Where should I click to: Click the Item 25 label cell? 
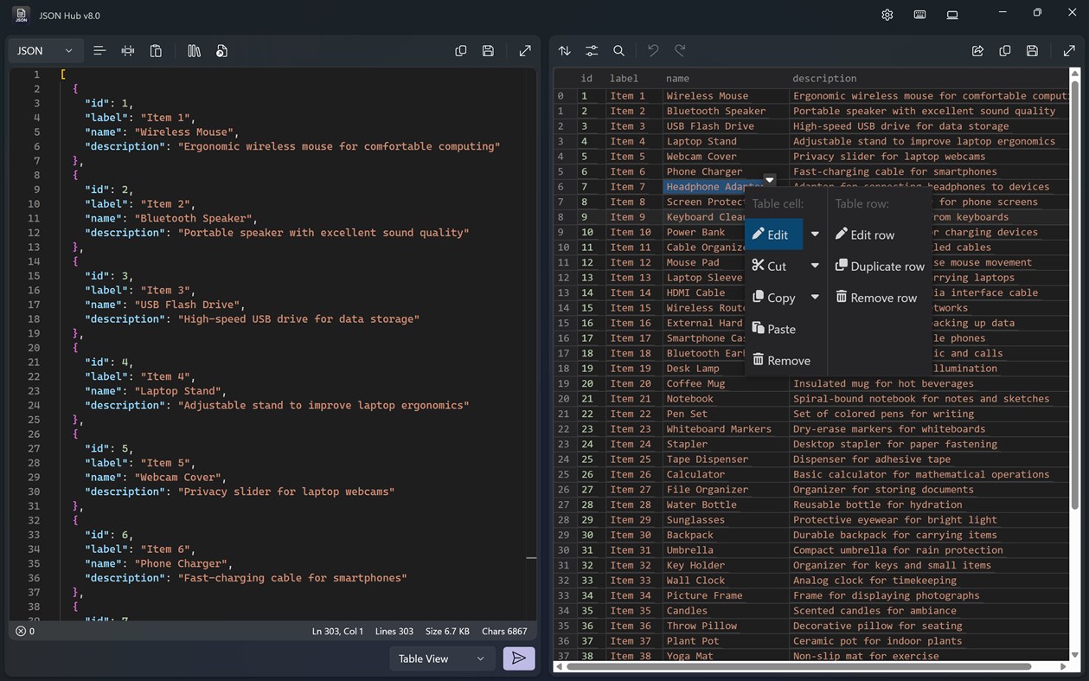point(634,459)
